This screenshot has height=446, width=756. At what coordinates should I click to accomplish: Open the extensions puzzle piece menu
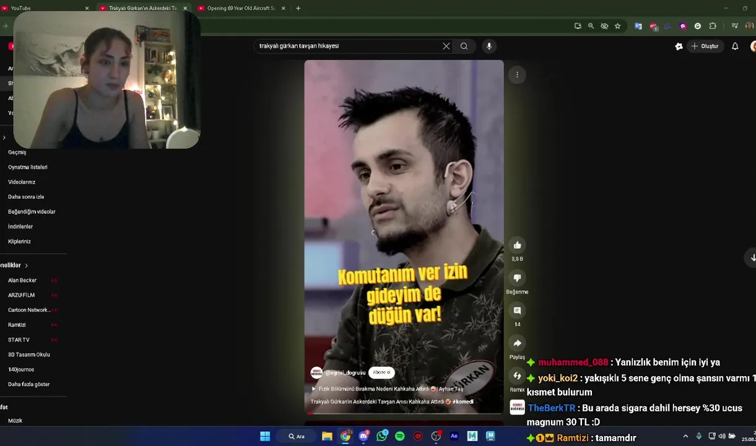click(713, 26)
